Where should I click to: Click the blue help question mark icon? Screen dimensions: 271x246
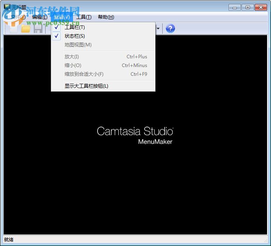(170, 29)
